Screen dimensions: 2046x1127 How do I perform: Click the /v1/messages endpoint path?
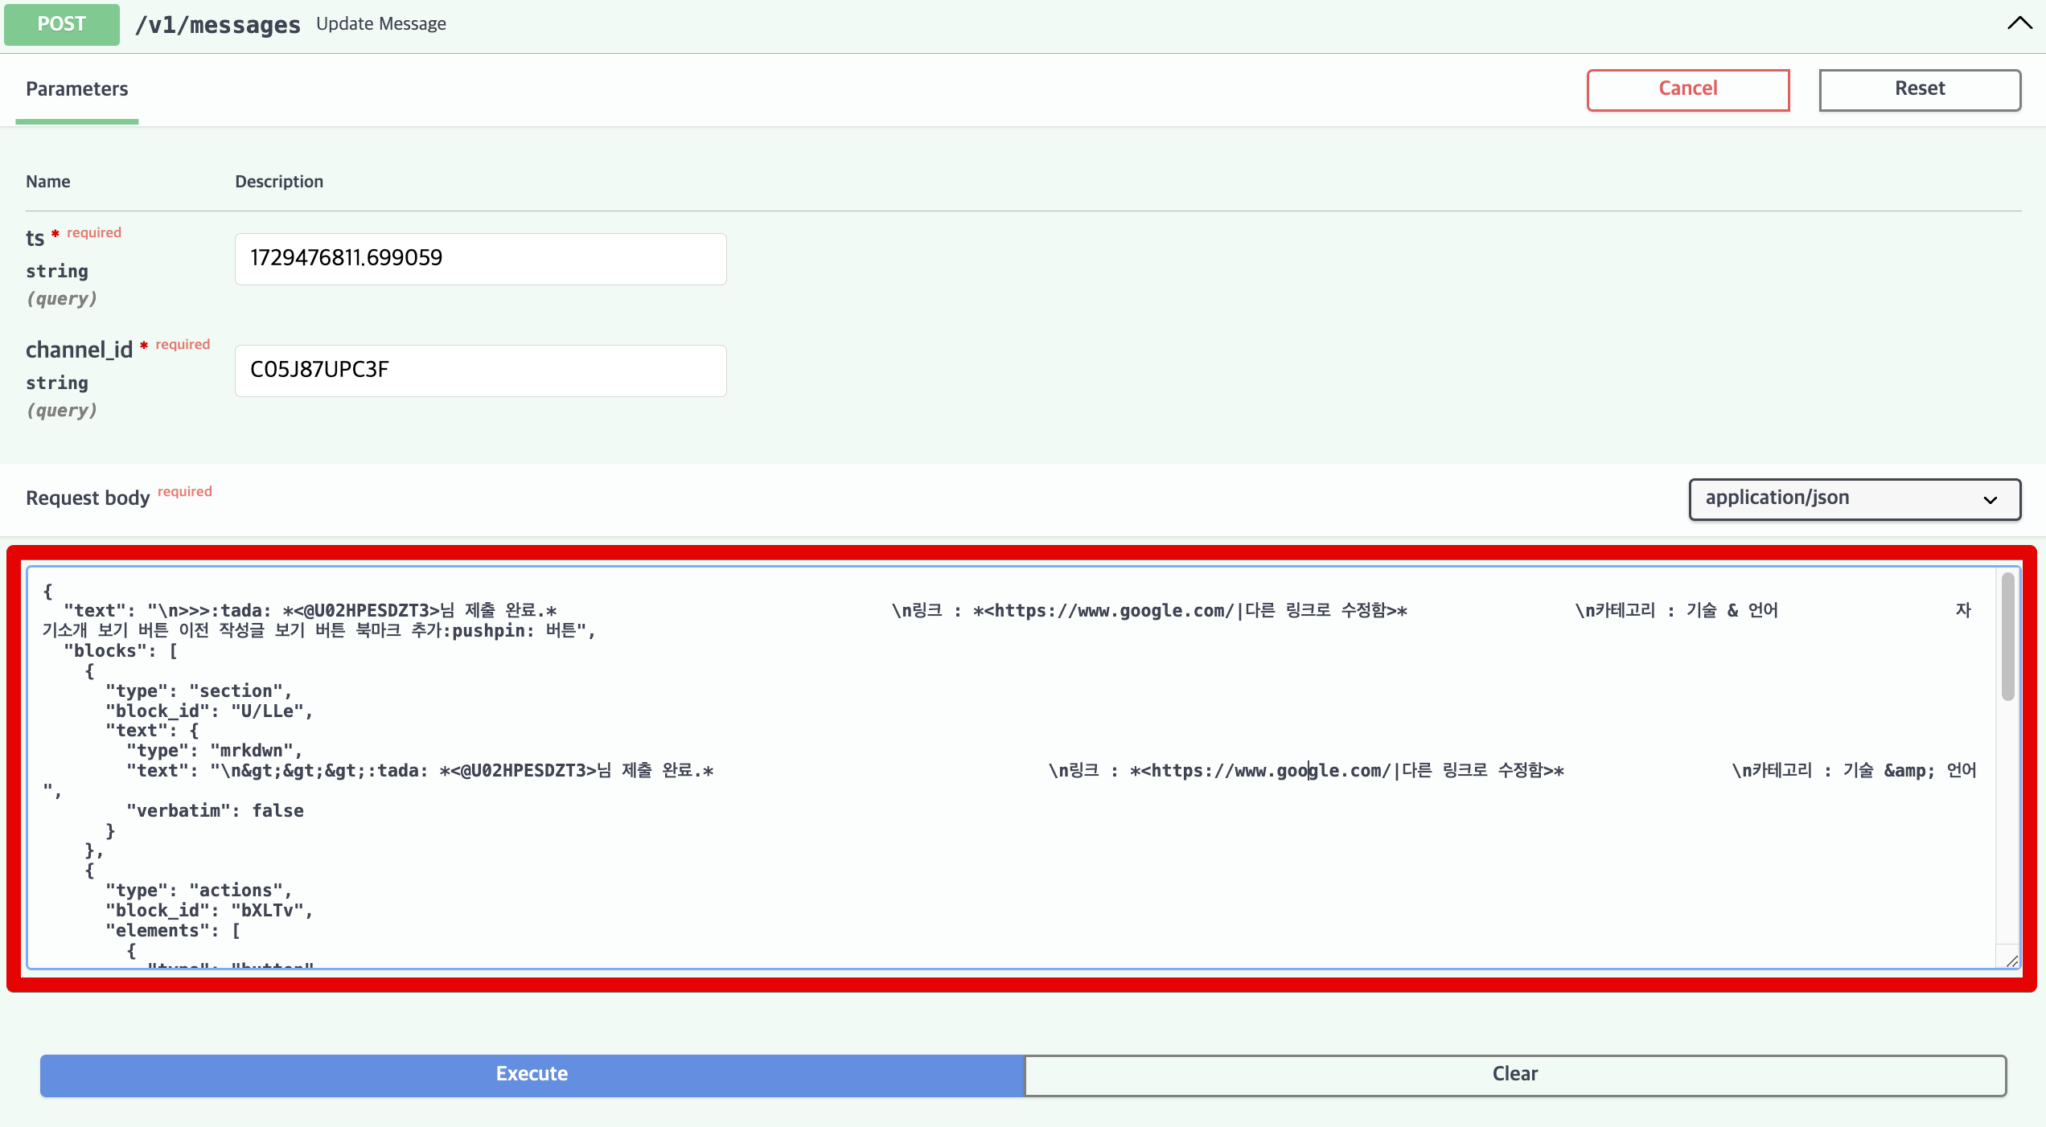pos(217,25)
